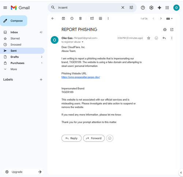Click the search magnifier icon

[53, 7]
